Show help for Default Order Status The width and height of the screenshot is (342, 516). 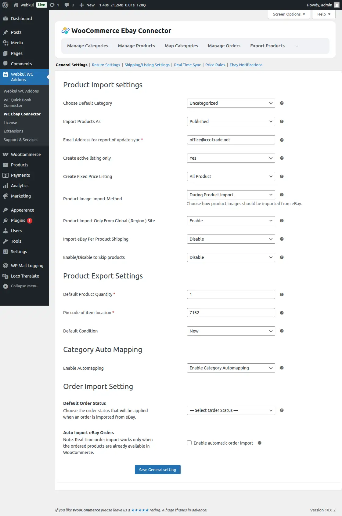point(282,410)
